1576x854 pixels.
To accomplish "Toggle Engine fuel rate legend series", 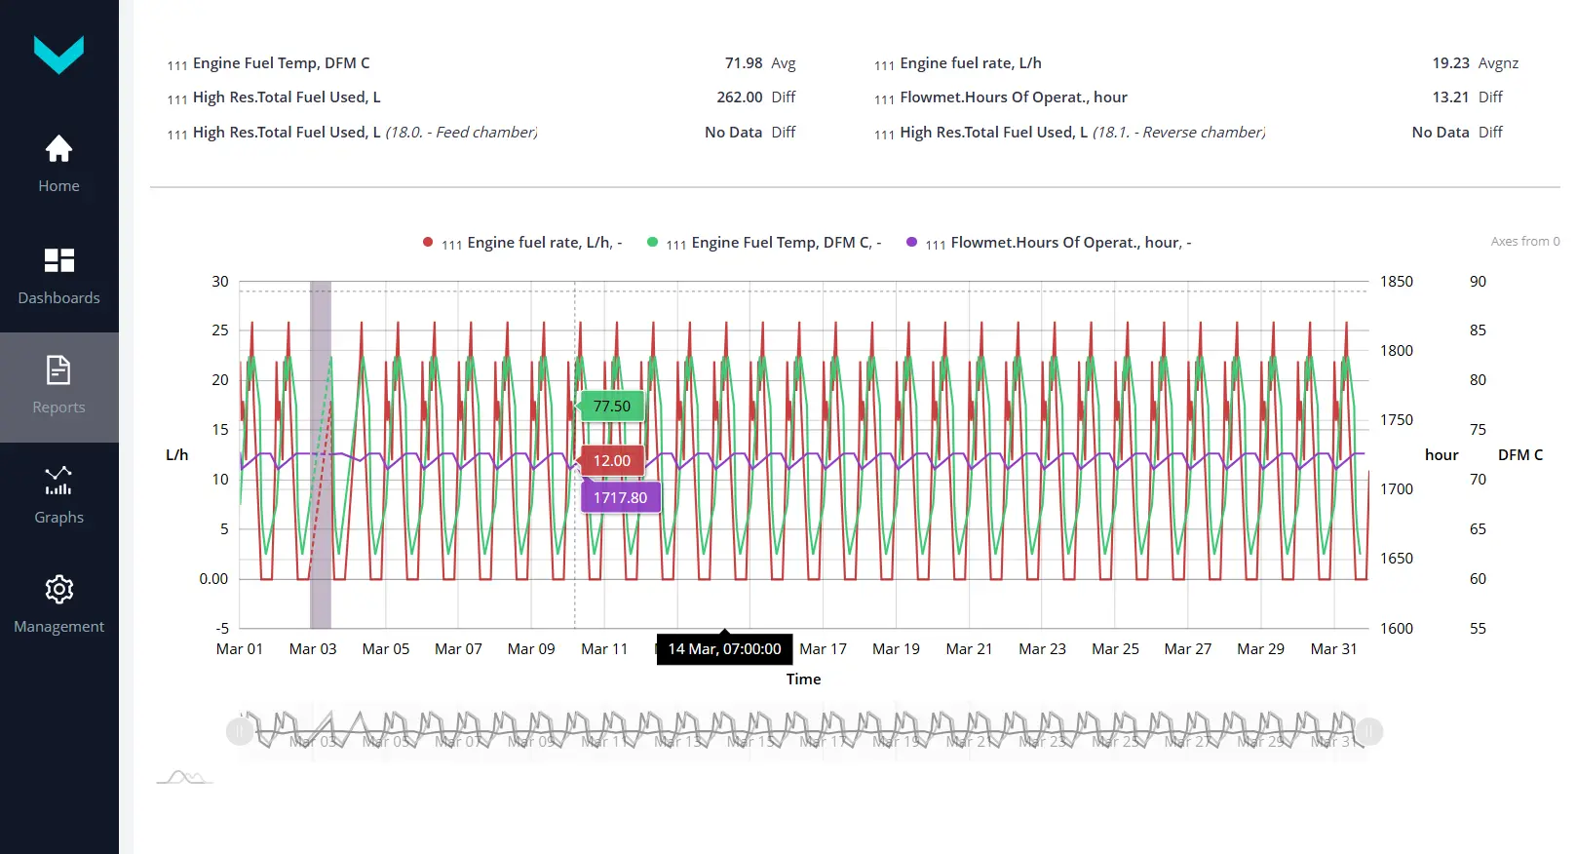I will [522, 243].
